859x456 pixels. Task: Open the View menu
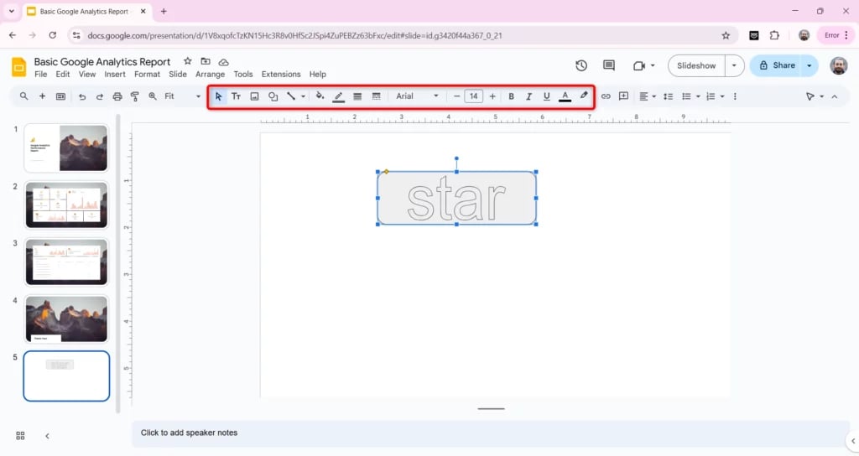coord(87,75)
